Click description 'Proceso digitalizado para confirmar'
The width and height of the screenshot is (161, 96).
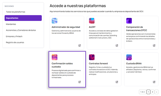click(x=66, y=74)
